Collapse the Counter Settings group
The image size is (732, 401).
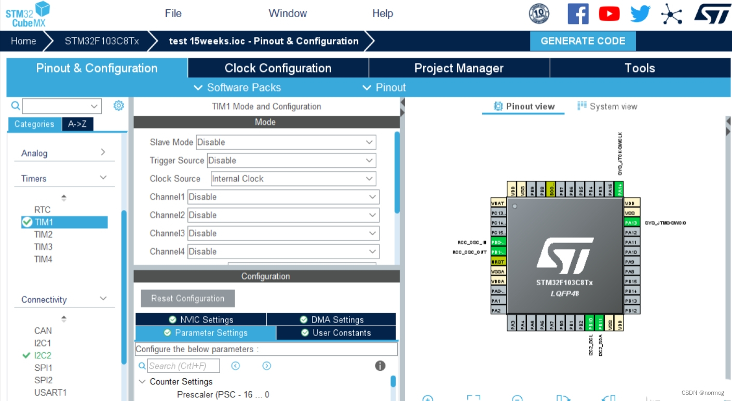coord(142,382)
